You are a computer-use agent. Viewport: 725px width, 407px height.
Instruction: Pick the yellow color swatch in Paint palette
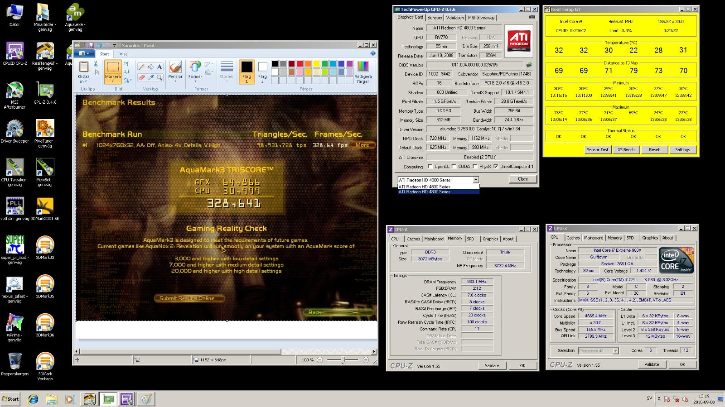click(x=316, y=64)
